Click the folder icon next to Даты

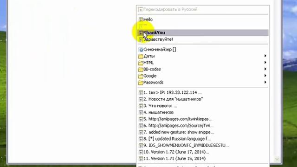coord(141,56)
